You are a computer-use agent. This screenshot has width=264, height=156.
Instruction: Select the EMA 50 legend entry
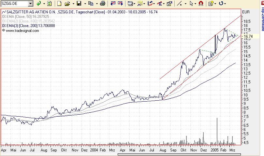click(x=25, y=17)
